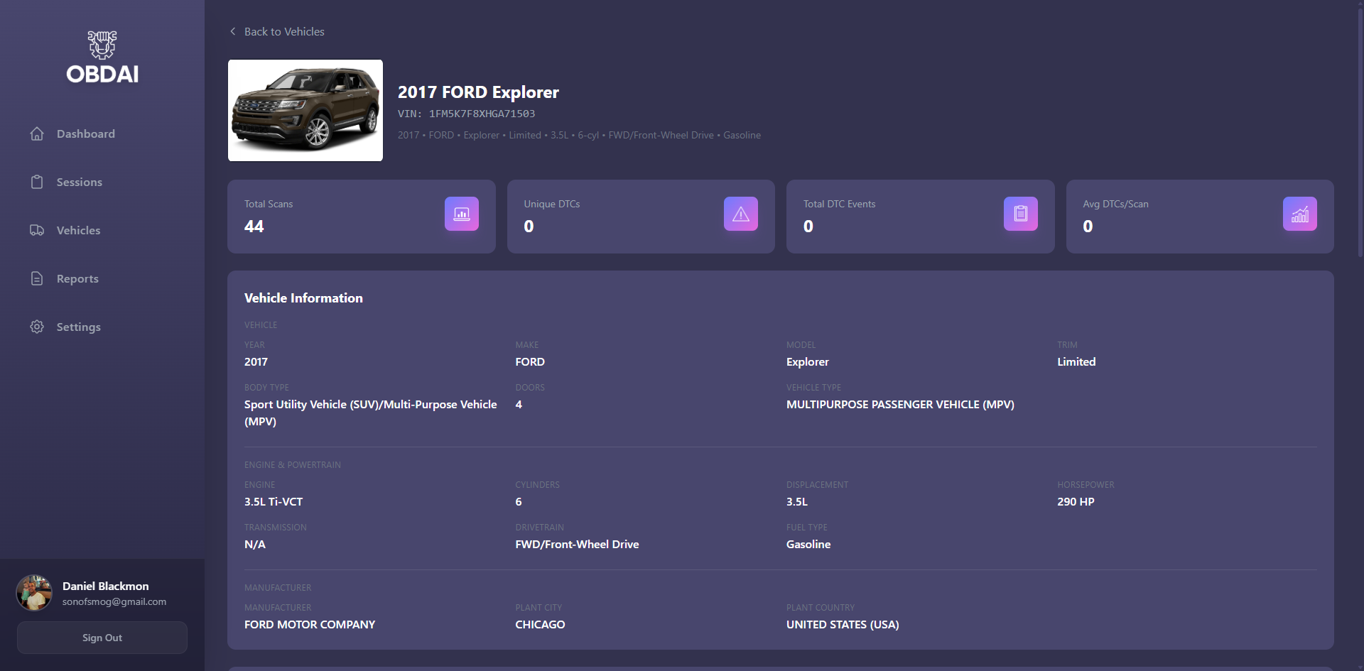The width and height of the screenshot is (1364, 671).
Task: Click the model value Explorer
Action: click(x=808, y=361)
